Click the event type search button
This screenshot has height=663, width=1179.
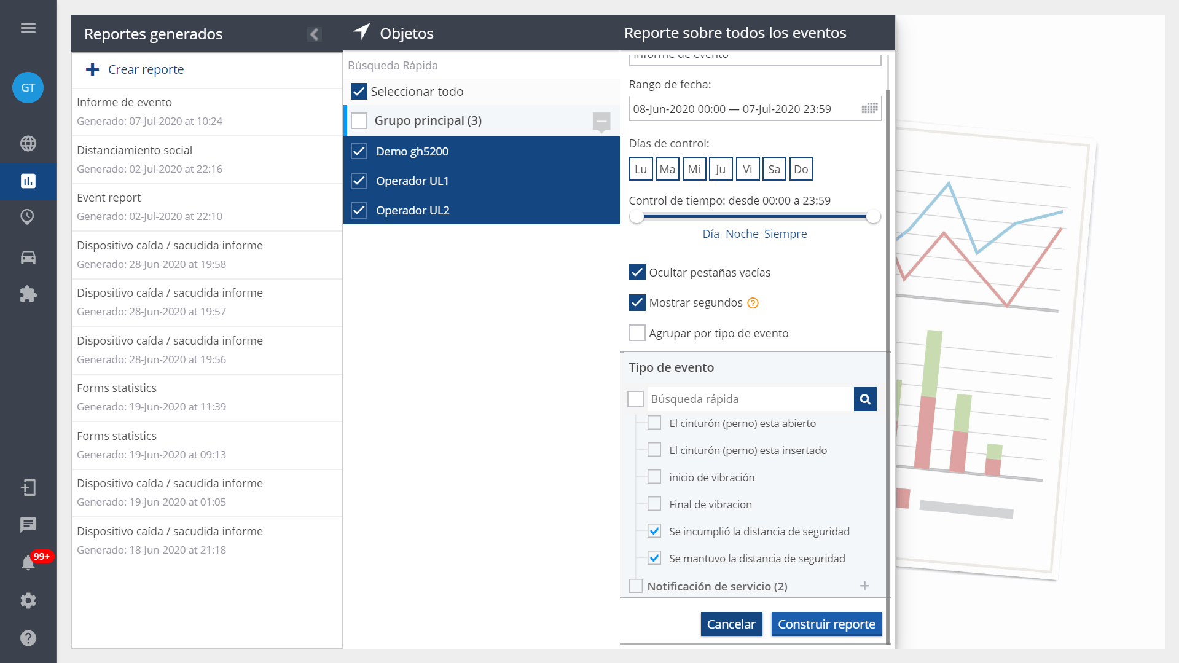865,399
